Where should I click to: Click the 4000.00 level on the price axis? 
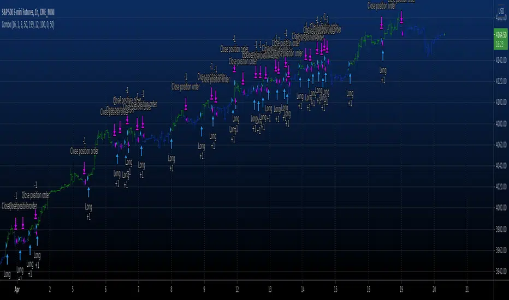(500, 208)
